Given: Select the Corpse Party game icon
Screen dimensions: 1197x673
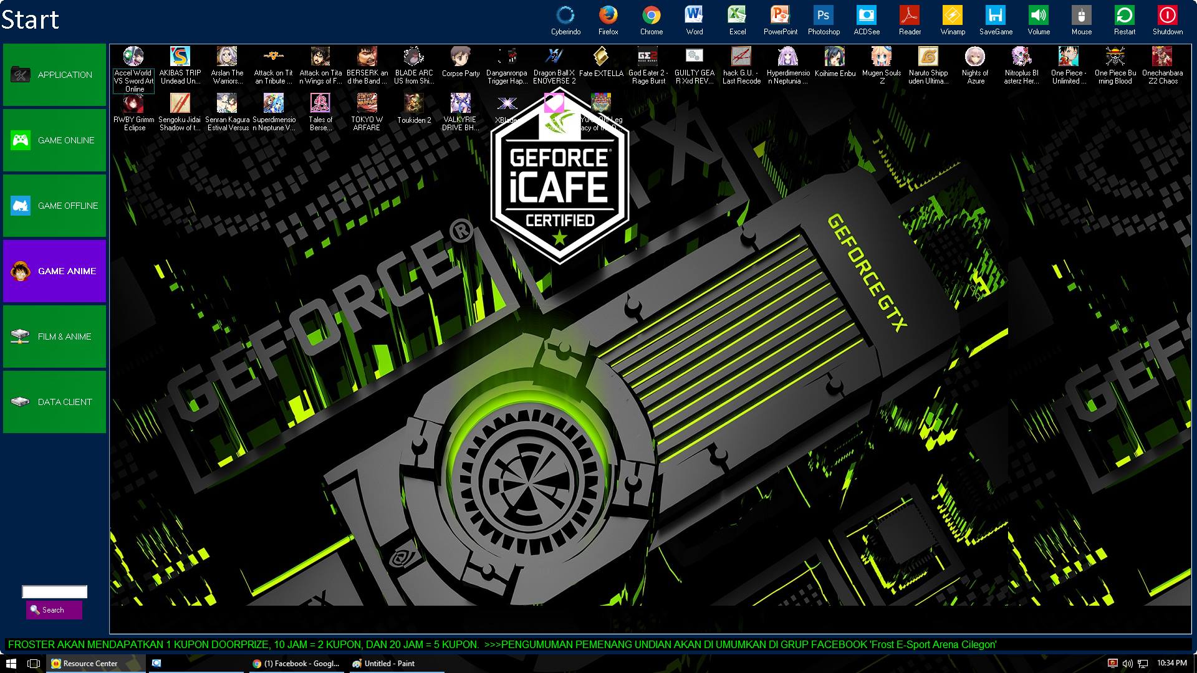Looking at the screenshot, I should [x=461, y=62].
